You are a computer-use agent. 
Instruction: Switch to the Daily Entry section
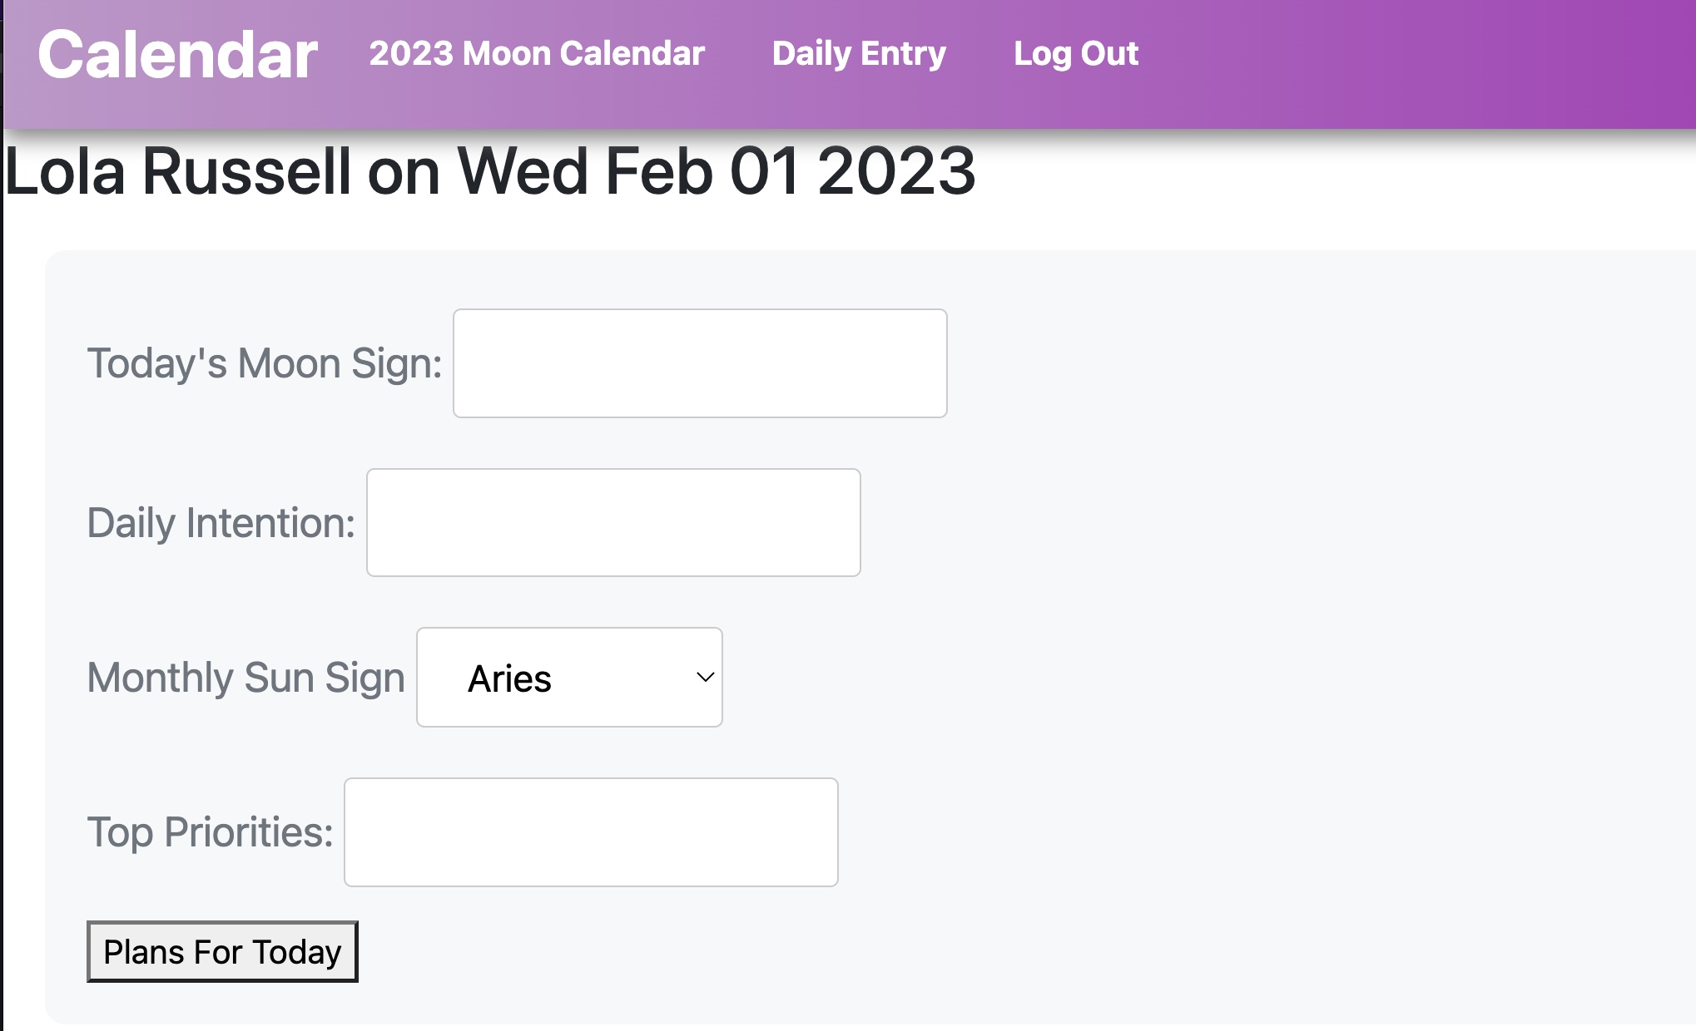[858, 53]
